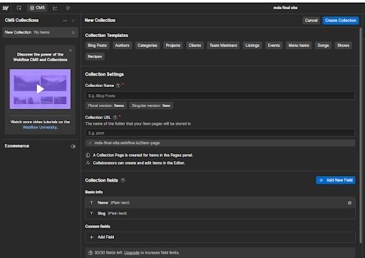
Task: Choose the Blog Posts template
Action: coord(97,46)
